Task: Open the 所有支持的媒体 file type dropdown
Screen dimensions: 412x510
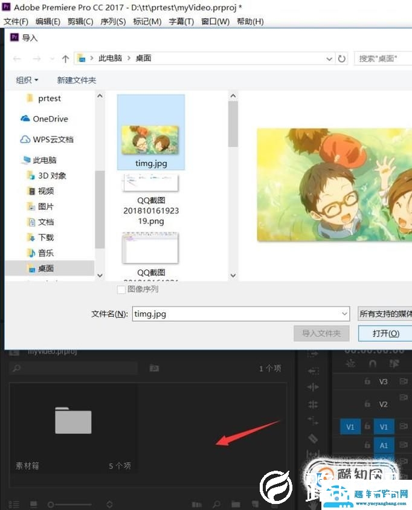Action: (385, 314)
